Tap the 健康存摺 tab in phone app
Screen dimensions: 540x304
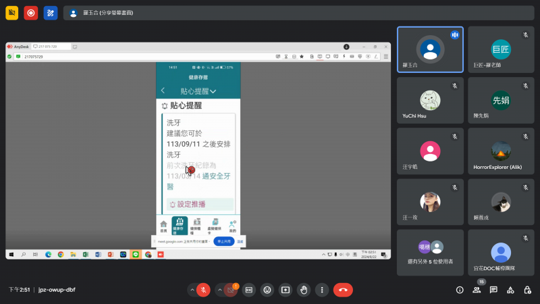(x=180, y=226)
